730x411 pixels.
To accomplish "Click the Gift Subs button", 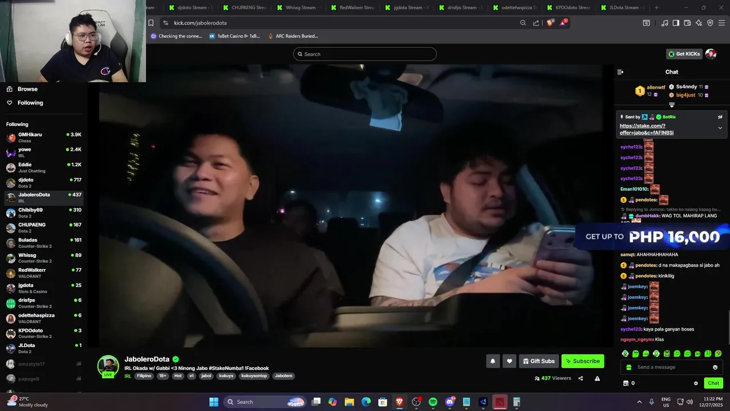I will [x=538, y=361].
